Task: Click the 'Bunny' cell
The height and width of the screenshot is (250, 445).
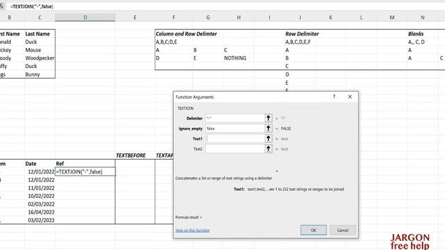Action: pyautogui.click(x=40, y=74)
